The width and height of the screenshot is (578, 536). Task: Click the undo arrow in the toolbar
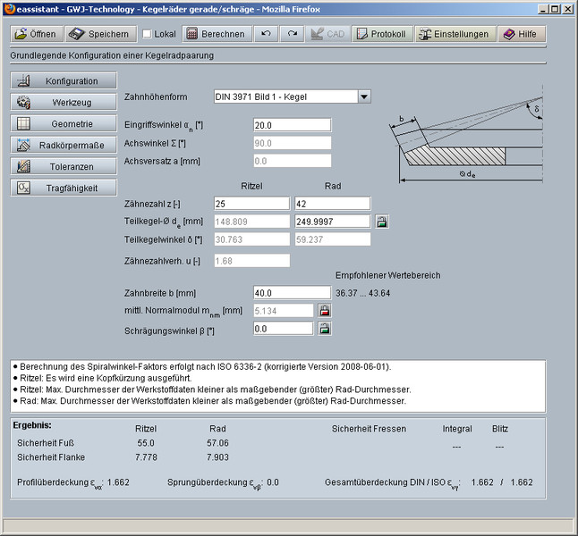(x=265, y=34)
